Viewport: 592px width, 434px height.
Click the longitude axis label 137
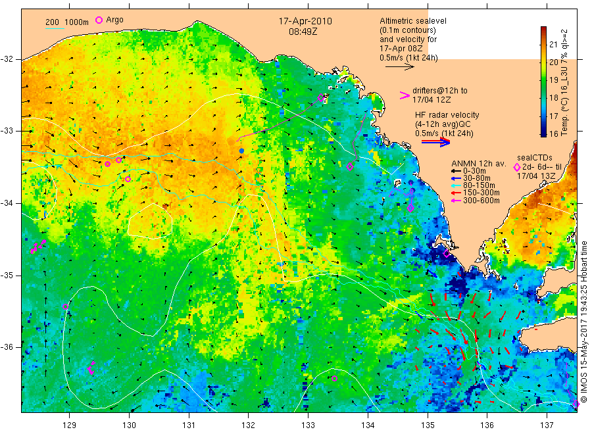tap(547, 425)
